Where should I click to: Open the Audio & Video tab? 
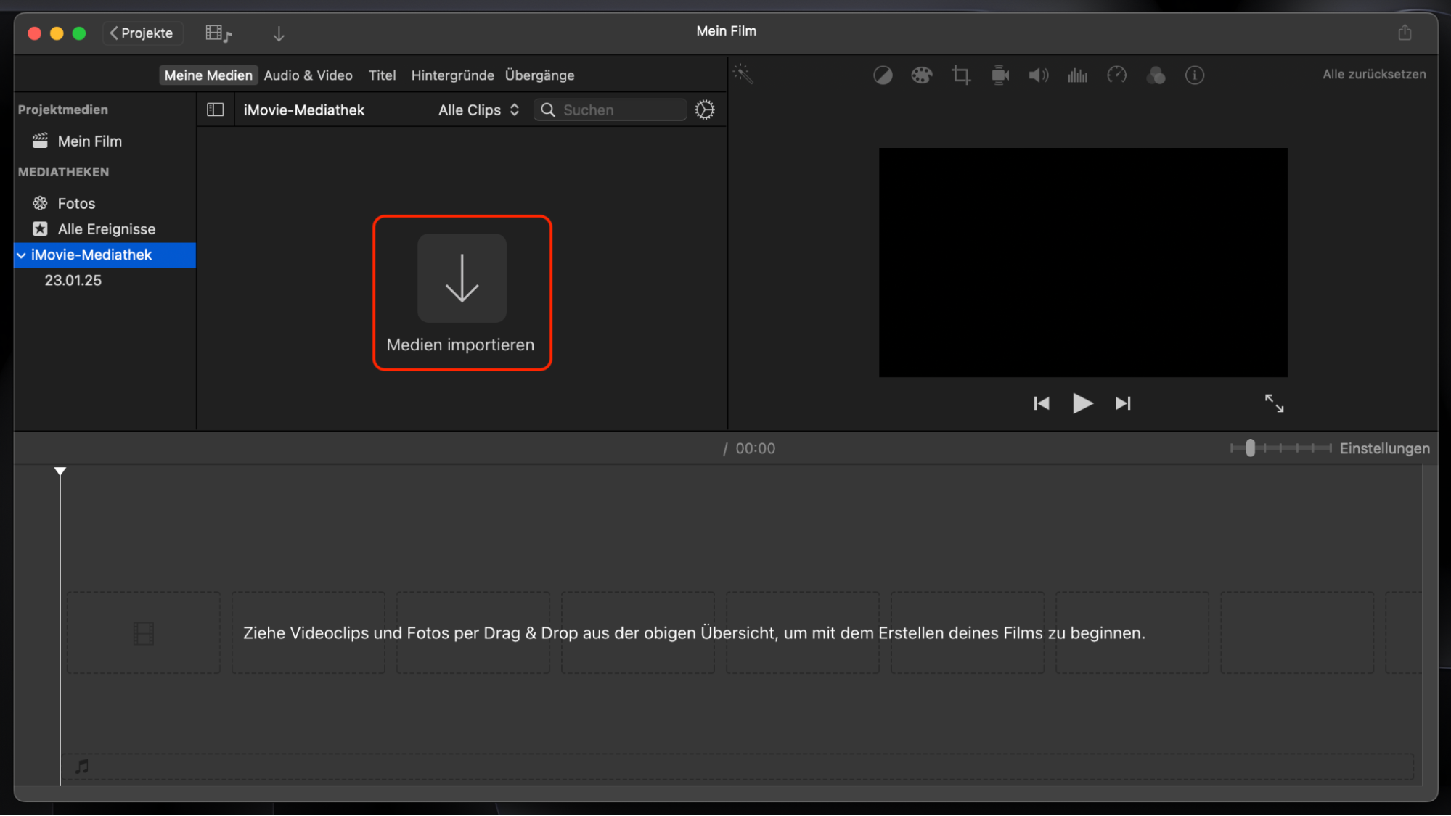308,75
